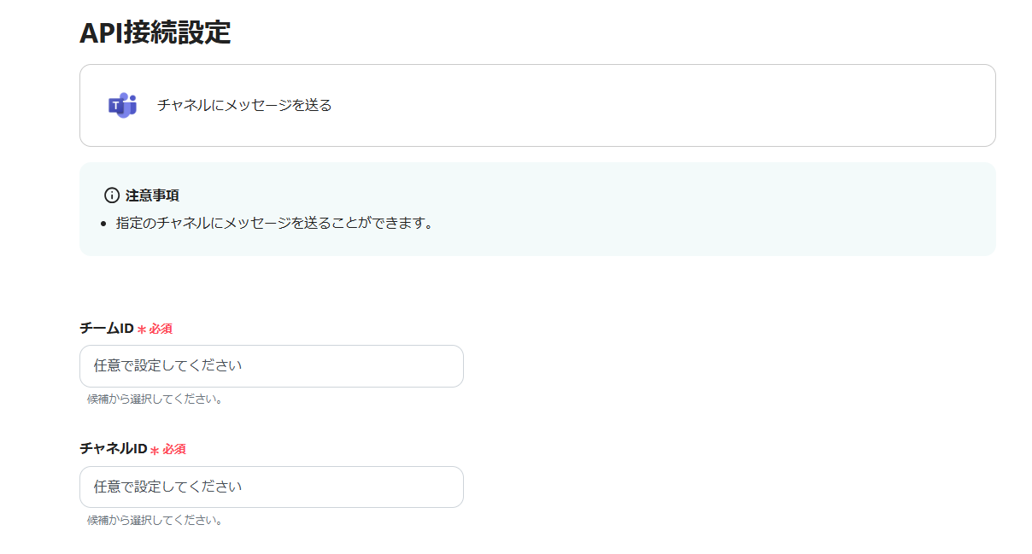Click the 注意事項 heading text
Image resolution: width=1032 pixels, height=554 pixels.
point(152,195)
